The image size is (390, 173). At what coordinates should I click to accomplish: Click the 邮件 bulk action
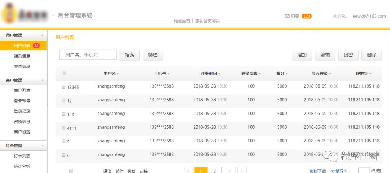click(x=120, y=171)
